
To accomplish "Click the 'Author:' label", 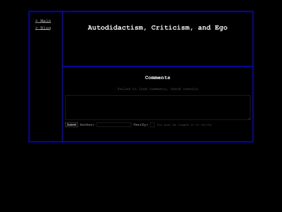I will 87,125.
